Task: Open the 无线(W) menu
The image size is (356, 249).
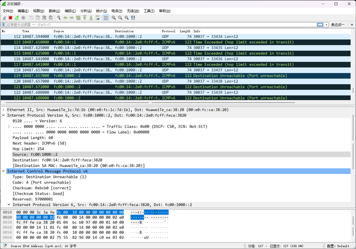Action: pyautogui.click(x=133, y=11)
